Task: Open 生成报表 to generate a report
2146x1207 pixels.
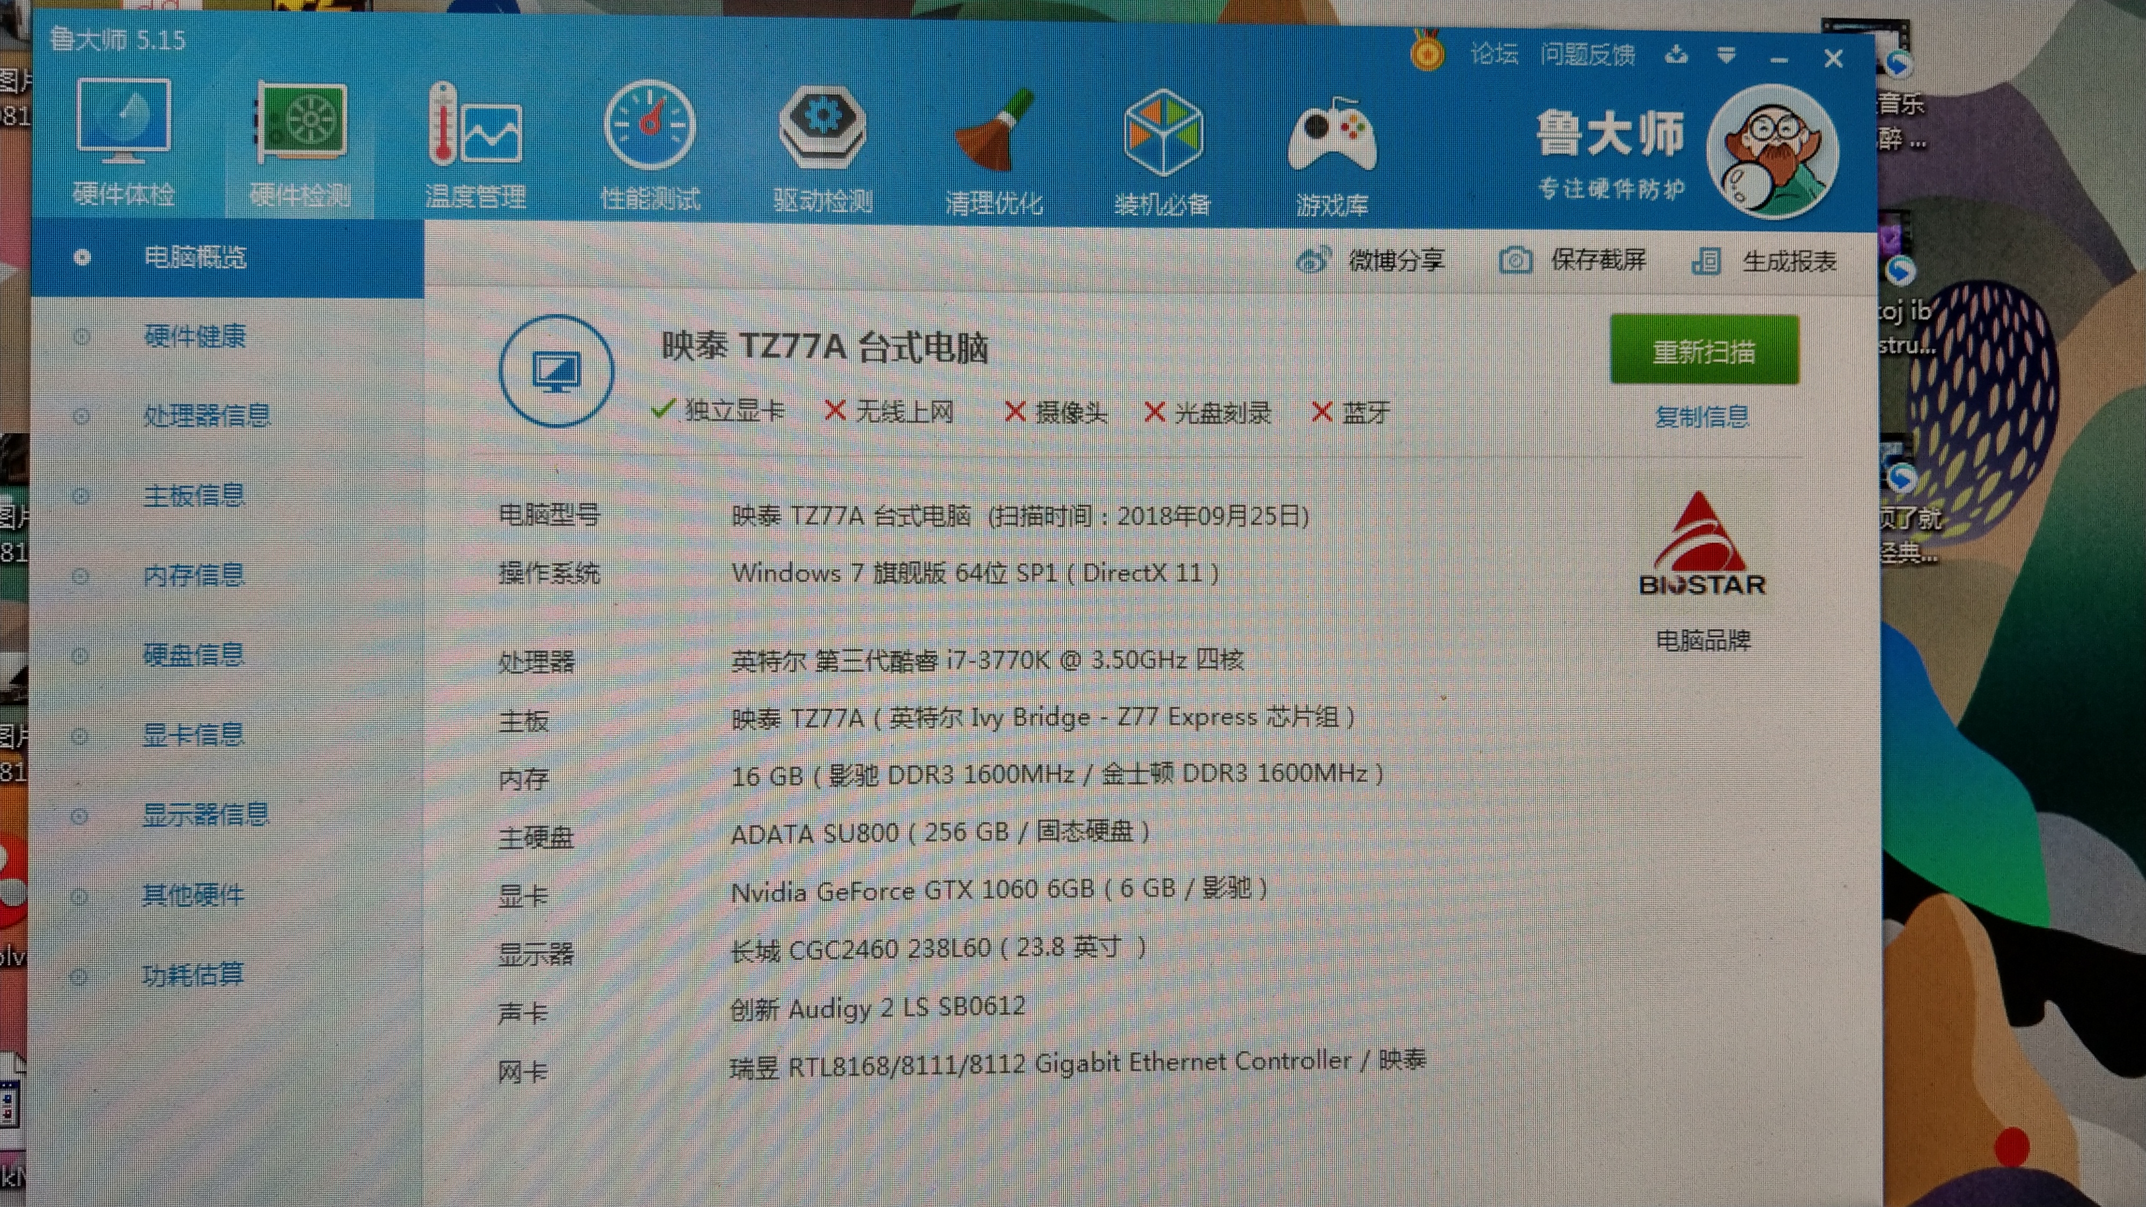Action: pyautogui.click(x=1708, y=261)
